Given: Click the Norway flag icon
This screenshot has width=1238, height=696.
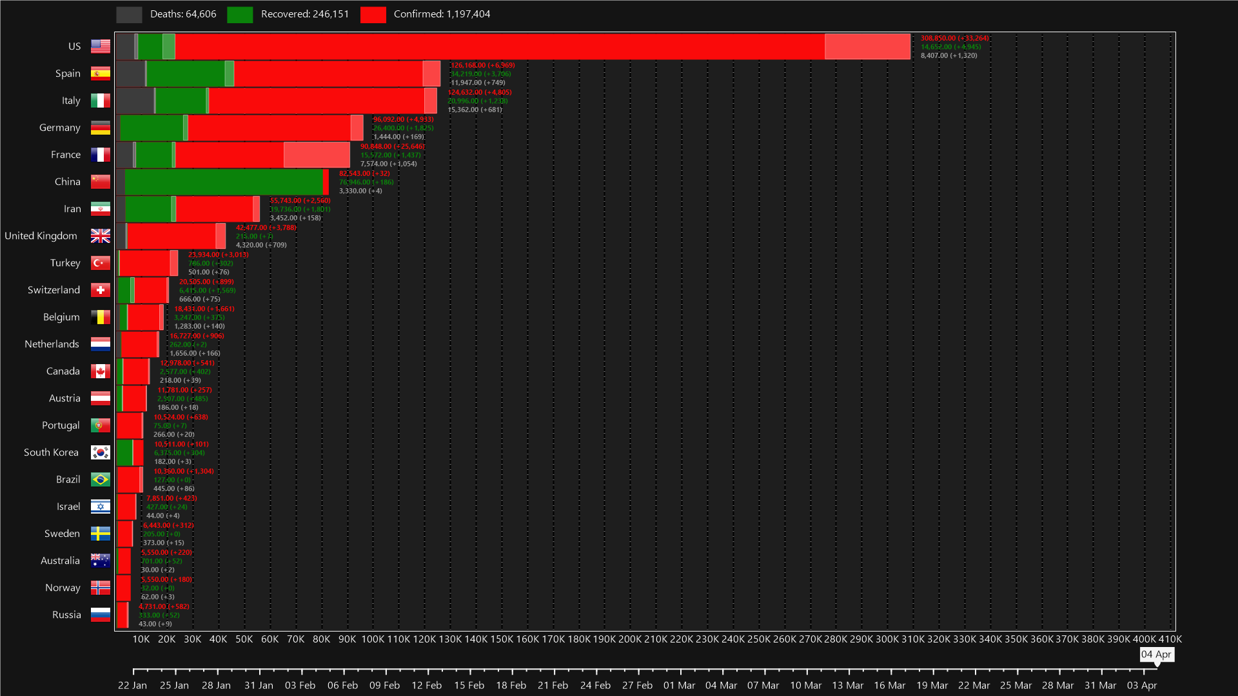Looking at the screenshot, I should pos(101,588).
